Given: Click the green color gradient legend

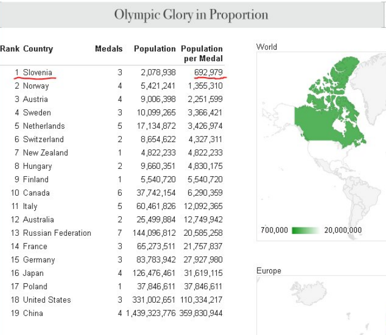Looking at the screenshot, I should tap(305, 230).
